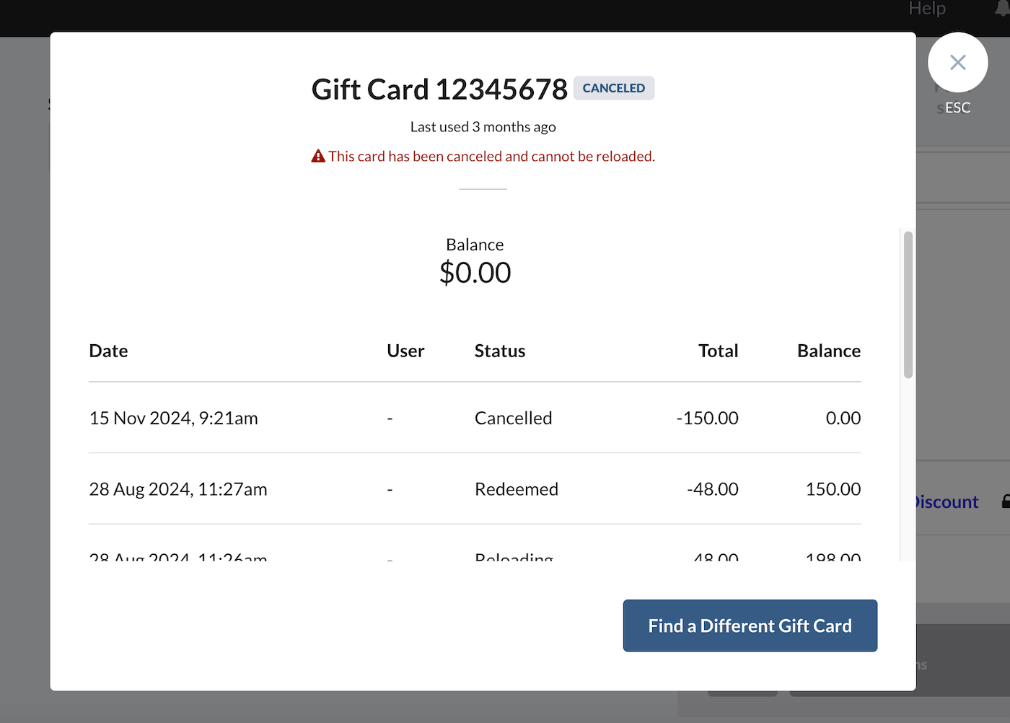The height and width of the screenshot is (723, 1010).
Task: Click the red warning triangle icon
Action: coord(318,156)
